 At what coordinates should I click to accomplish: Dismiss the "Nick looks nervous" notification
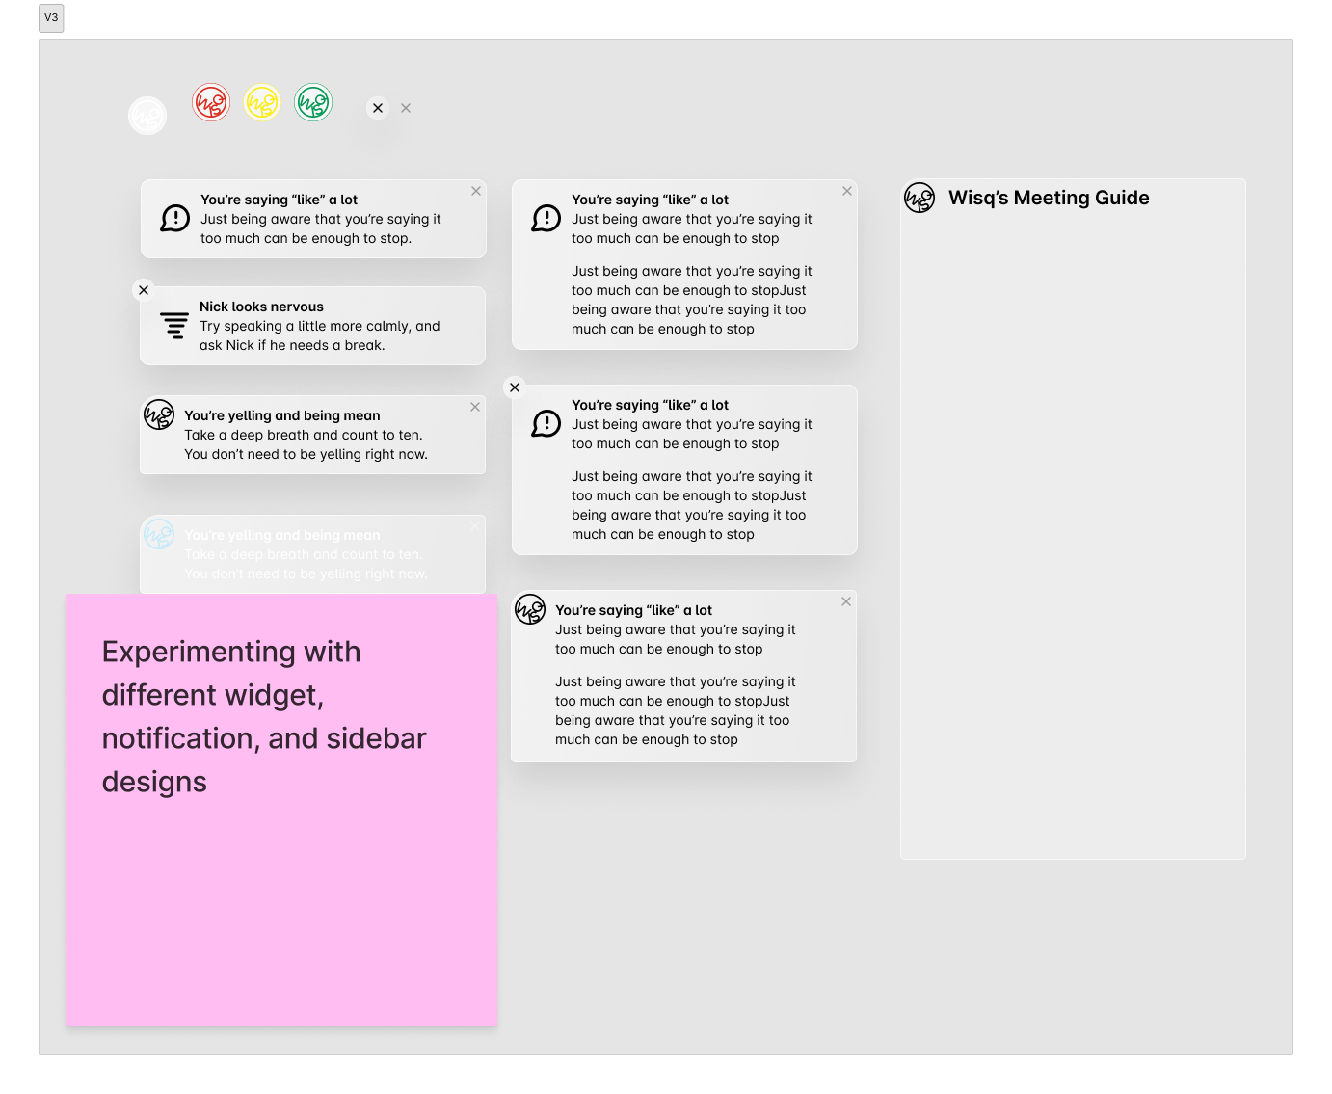(x=144, y=290)
